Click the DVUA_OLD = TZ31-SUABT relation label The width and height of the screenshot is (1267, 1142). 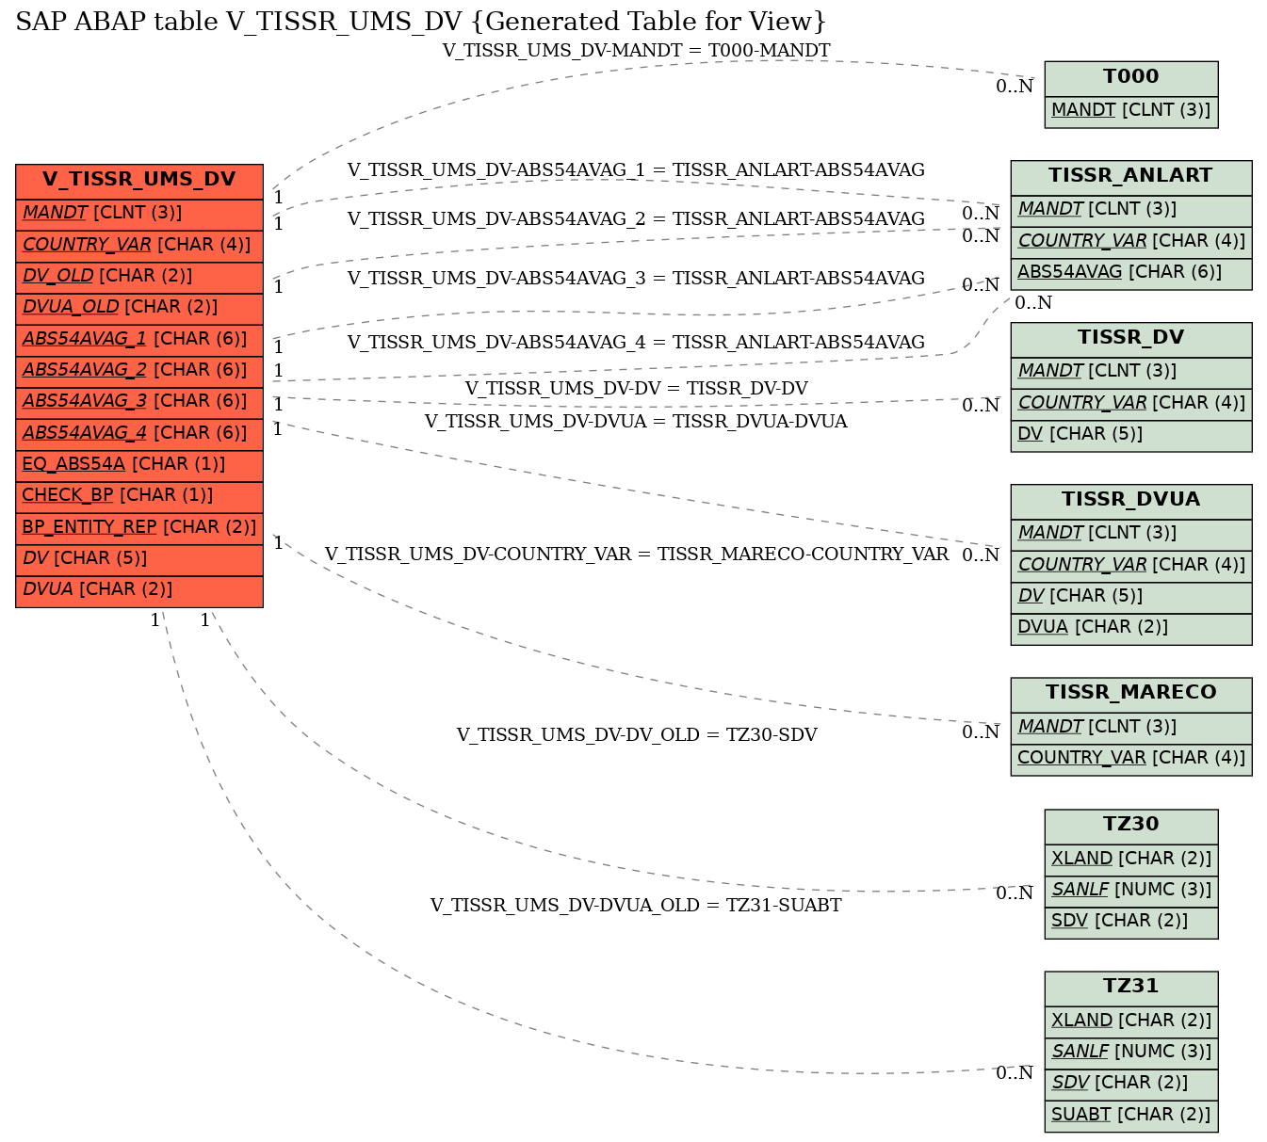pyautogui.click(x=636, y=906)
